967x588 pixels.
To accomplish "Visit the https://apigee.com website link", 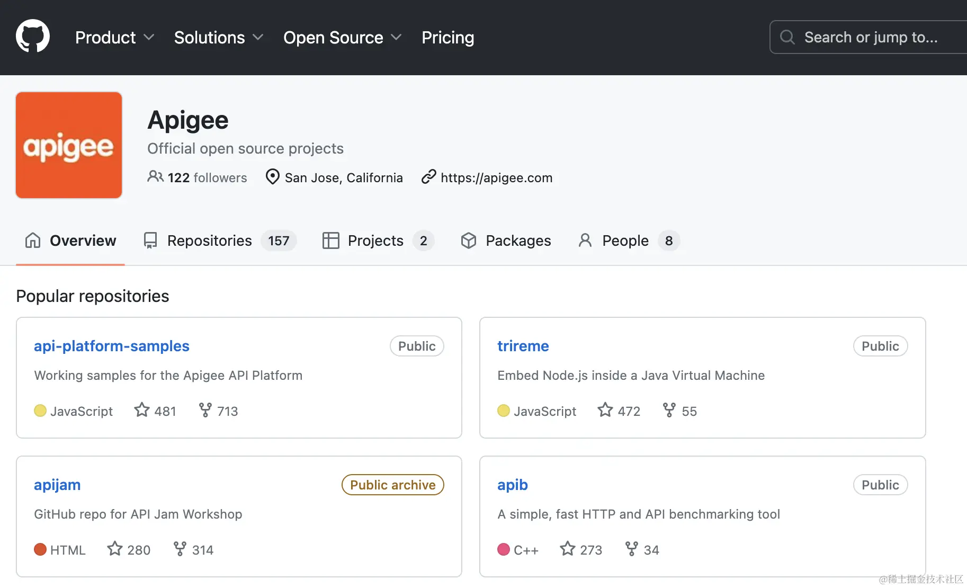I will click(x=496, y=177).
